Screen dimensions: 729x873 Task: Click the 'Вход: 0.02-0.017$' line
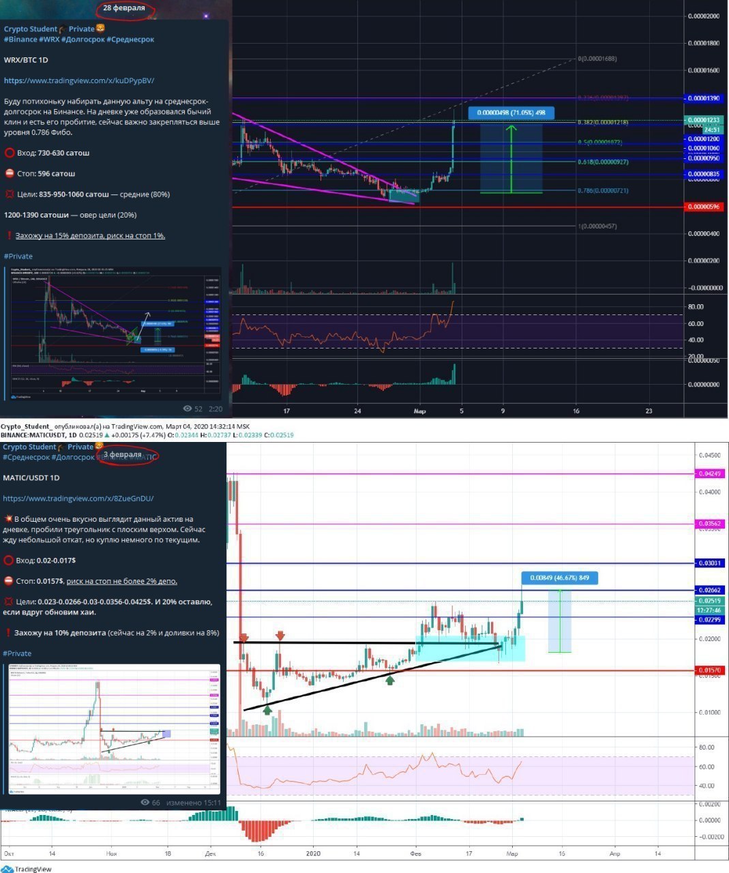40,560
